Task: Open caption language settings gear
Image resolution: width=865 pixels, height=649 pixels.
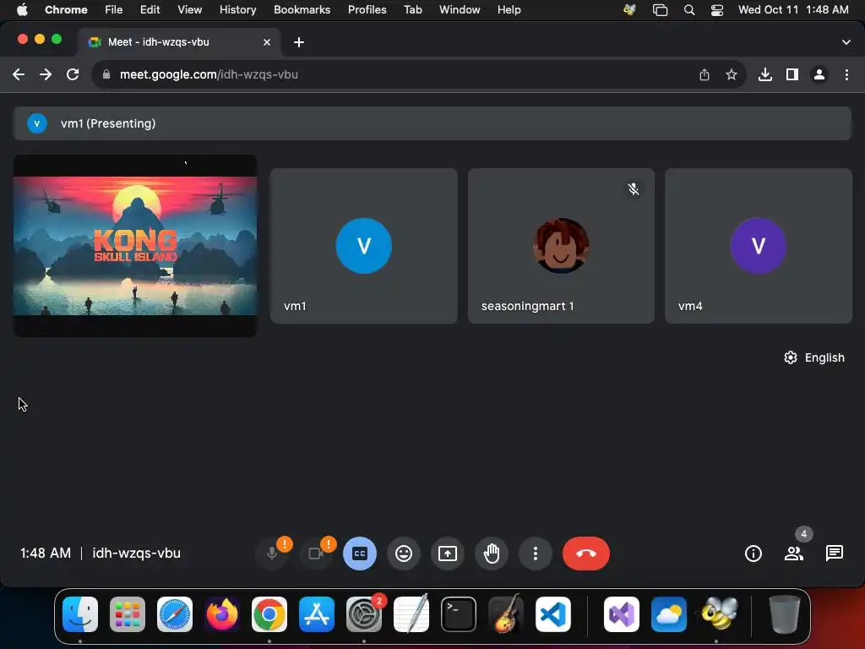Action: pos(791,357)
